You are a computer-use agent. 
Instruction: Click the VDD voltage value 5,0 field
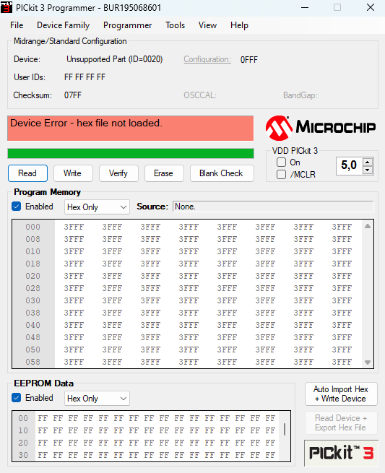click(x=350, y=165)
